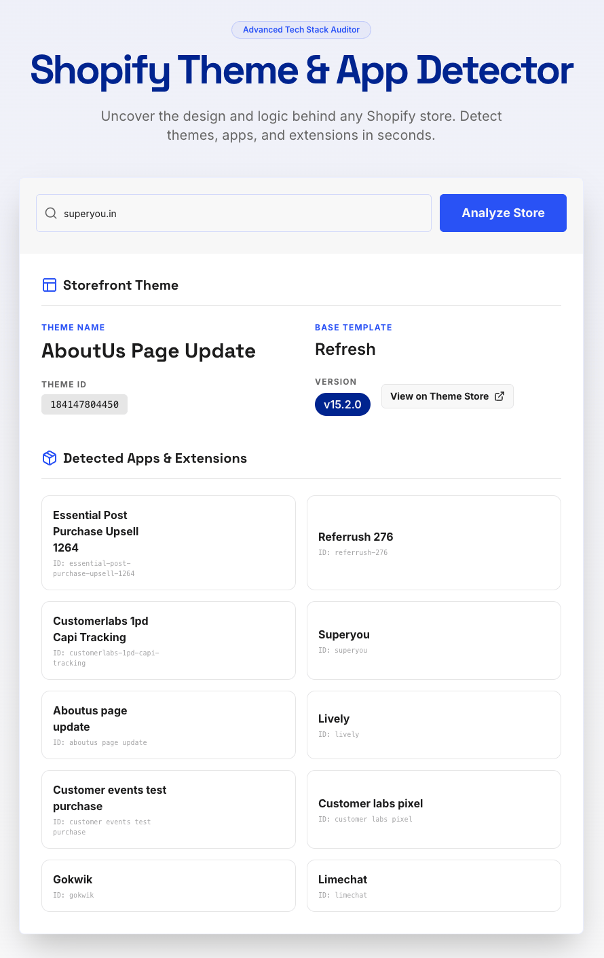Select the Limechat app card
Screen dimensions: 604x958
pyautogui.click(x=434, y=885)
